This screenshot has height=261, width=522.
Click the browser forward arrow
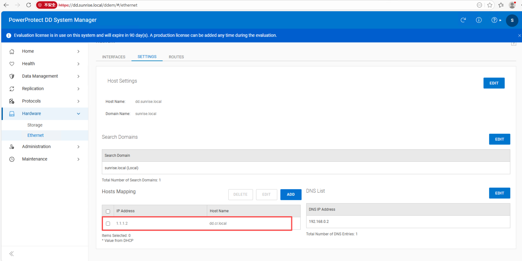point(17,5)
